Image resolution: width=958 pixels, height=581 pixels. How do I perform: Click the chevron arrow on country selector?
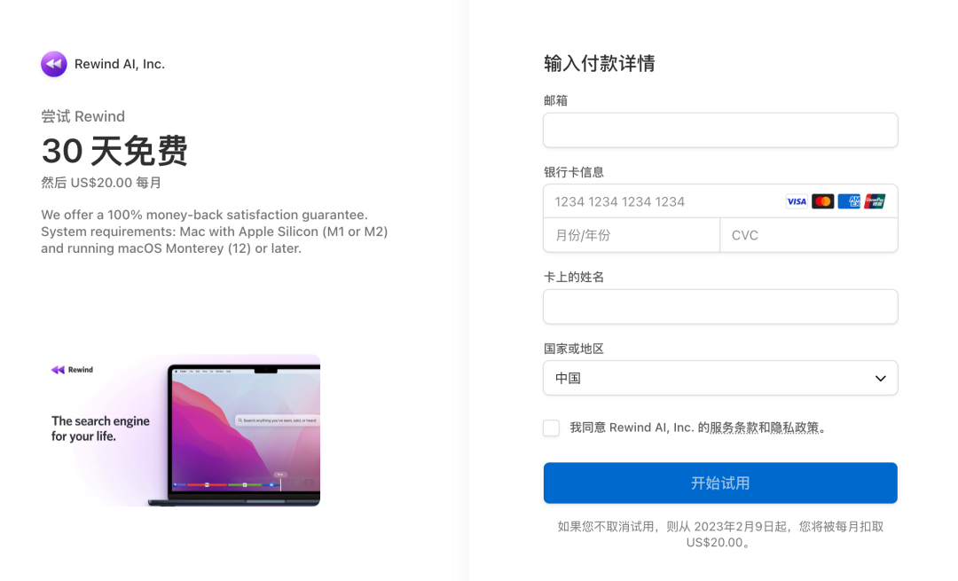881,378
